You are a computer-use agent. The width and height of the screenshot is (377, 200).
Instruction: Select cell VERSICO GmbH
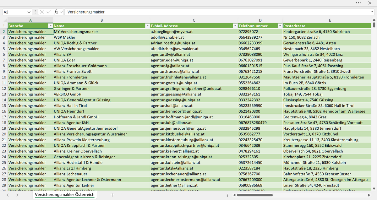(x=101, y=94)
